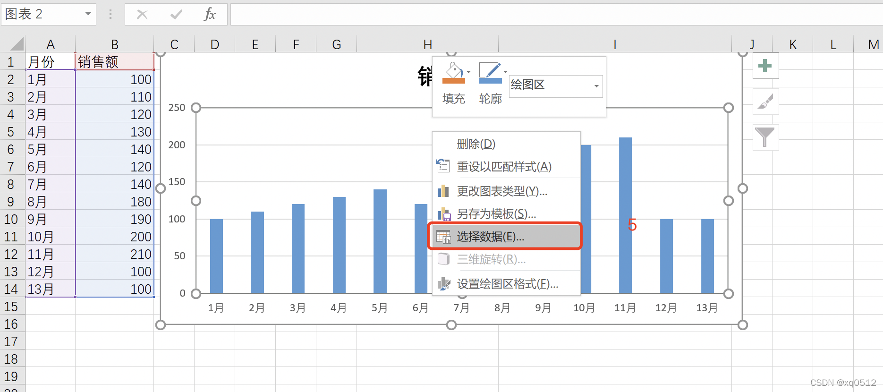Click the select data table icon
883x392 pixels.
click(x=443, y=237)
